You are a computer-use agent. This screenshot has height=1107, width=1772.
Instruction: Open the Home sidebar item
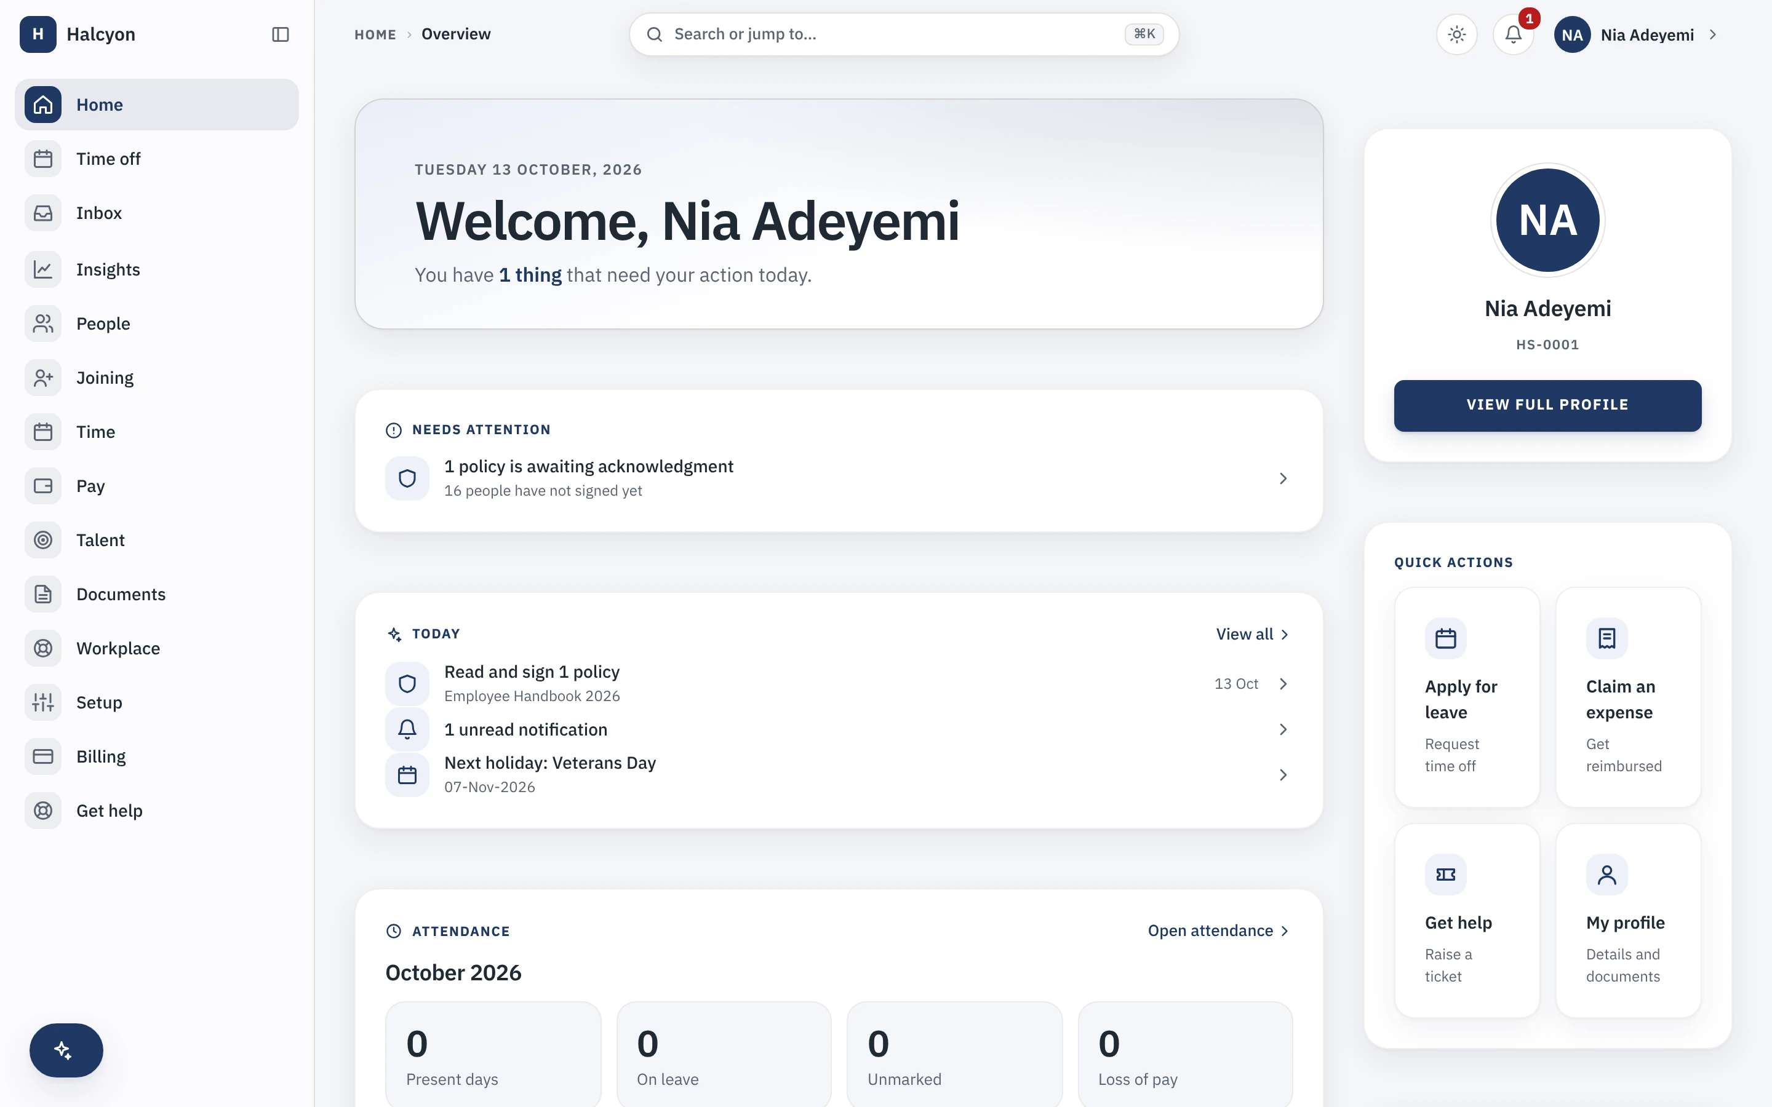(156, 105)
